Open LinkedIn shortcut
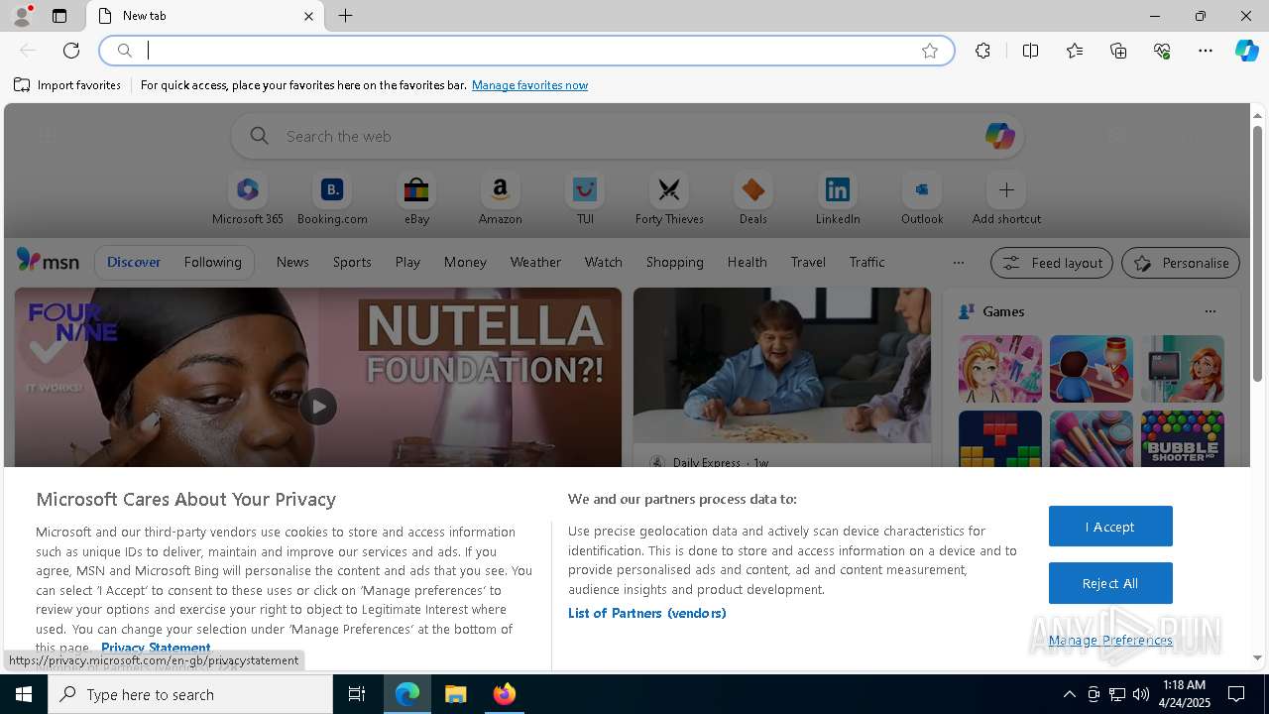This screenshot has width=1269, height=714. tap(838, 199)
